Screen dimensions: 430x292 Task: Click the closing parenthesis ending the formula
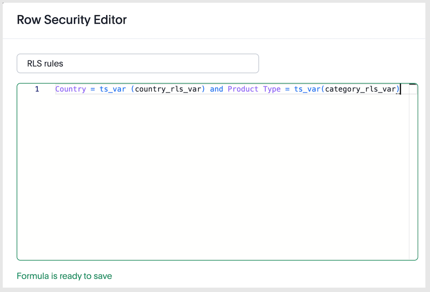[397, 89]
